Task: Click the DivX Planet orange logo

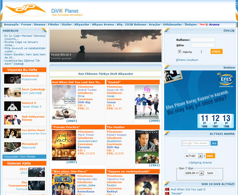Action: 25,9
